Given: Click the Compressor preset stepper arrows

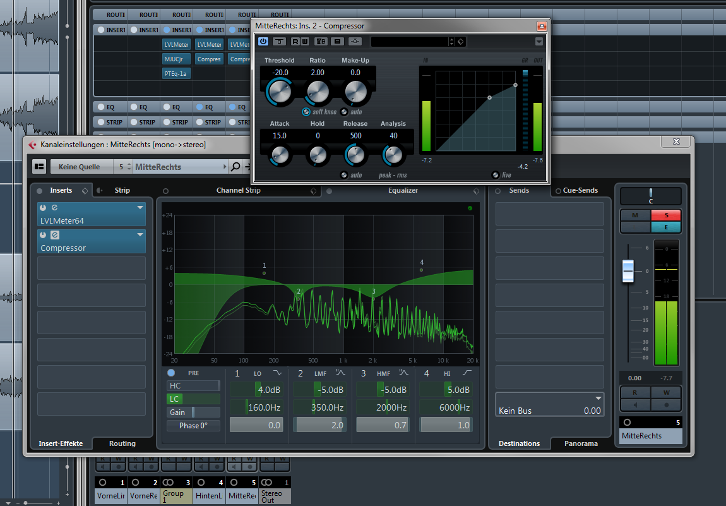Looking at the screenshot, I should coord(452,42).
